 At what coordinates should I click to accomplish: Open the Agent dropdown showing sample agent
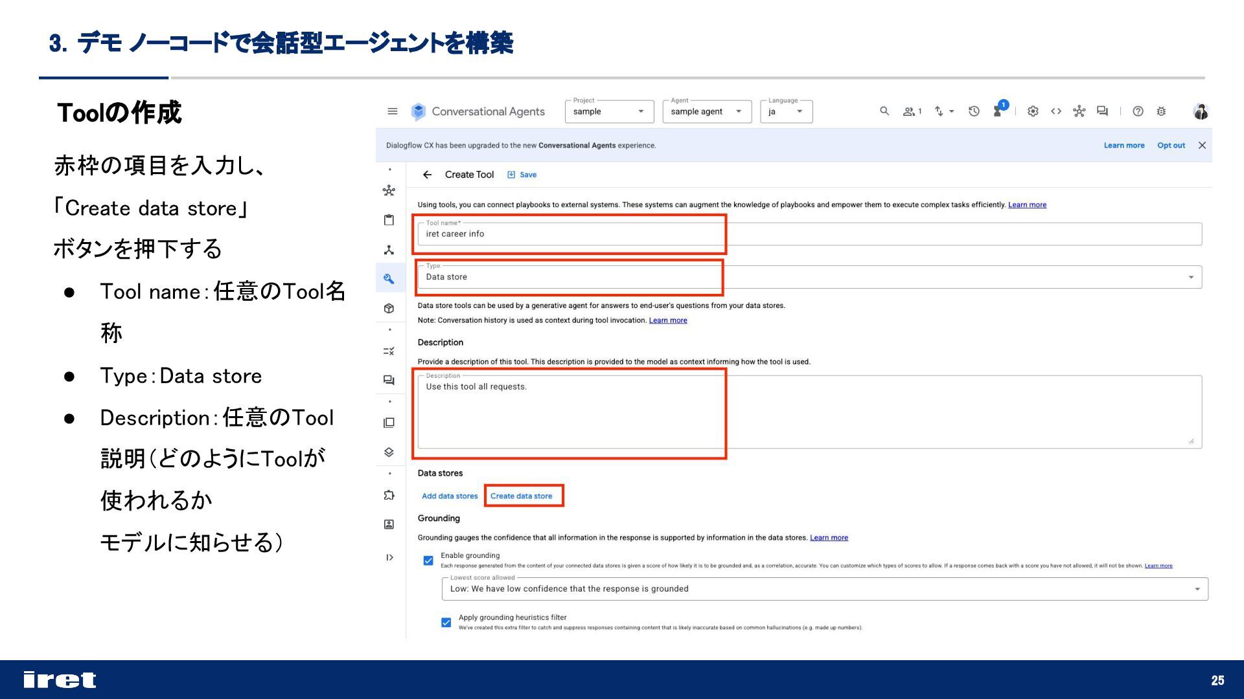tap(707, 111)
